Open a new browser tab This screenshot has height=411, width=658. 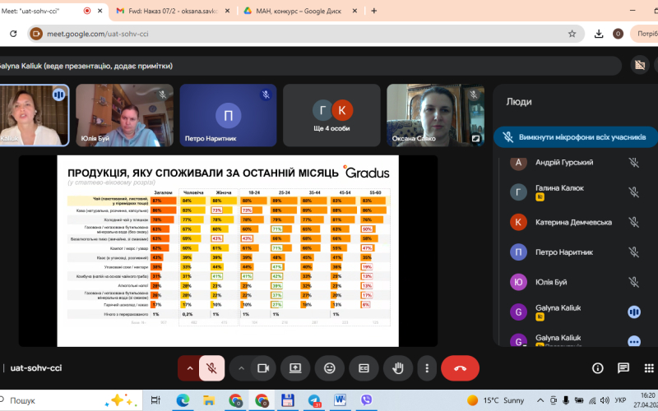tap(374, 11)
